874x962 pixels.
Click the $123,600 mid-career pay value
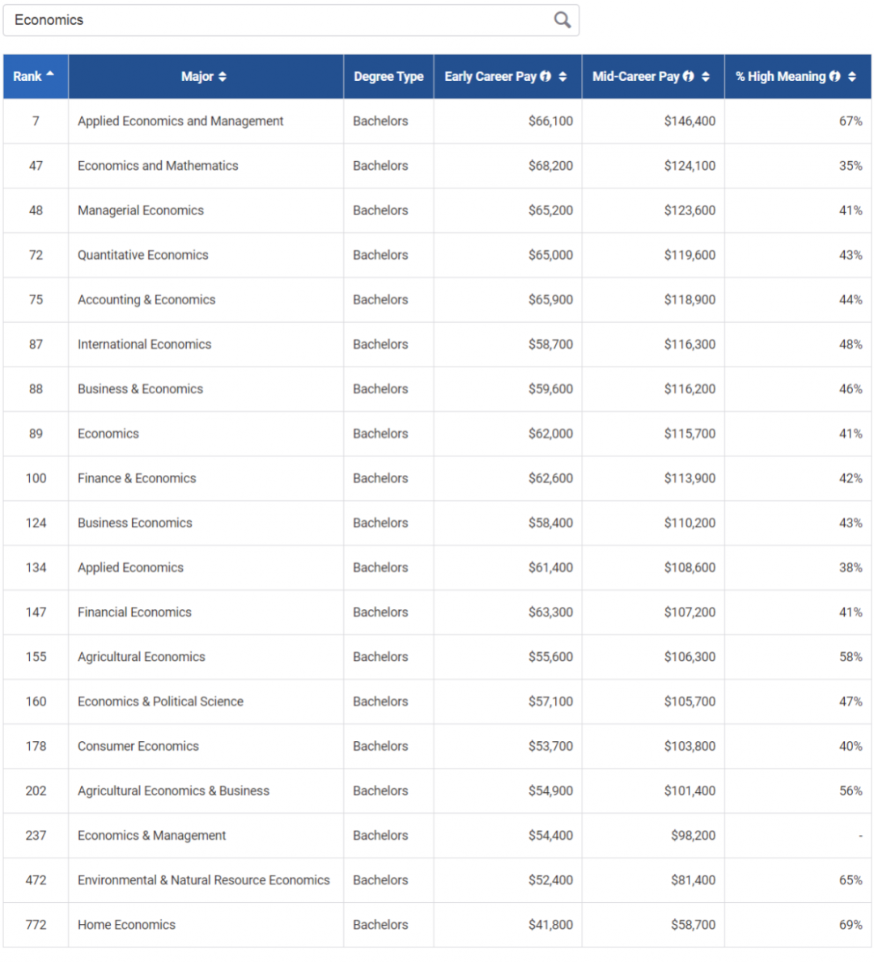click(x=689, y=210)
